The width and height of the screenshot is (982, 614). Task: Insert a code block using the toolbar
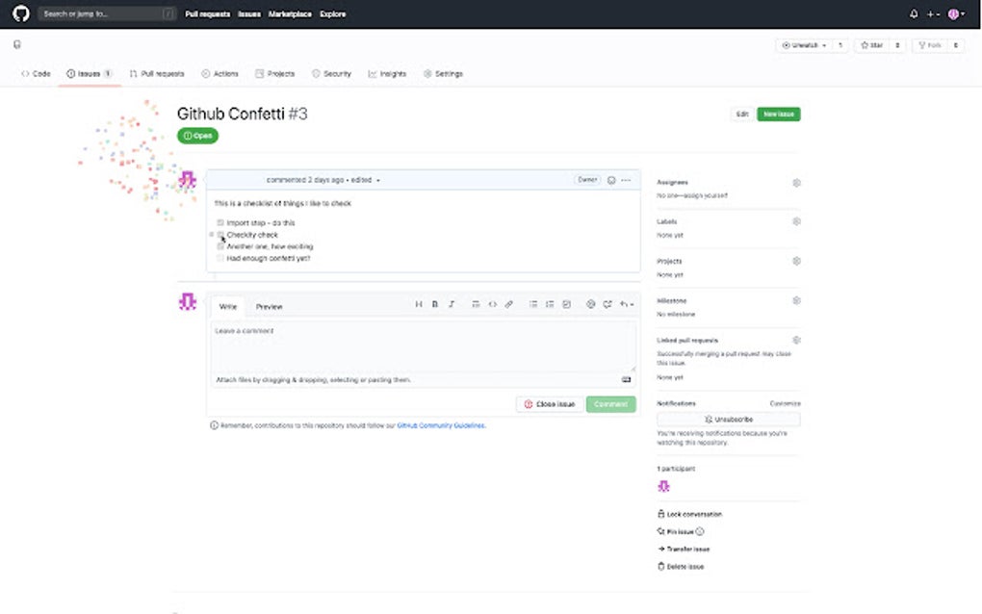[492, 304]
